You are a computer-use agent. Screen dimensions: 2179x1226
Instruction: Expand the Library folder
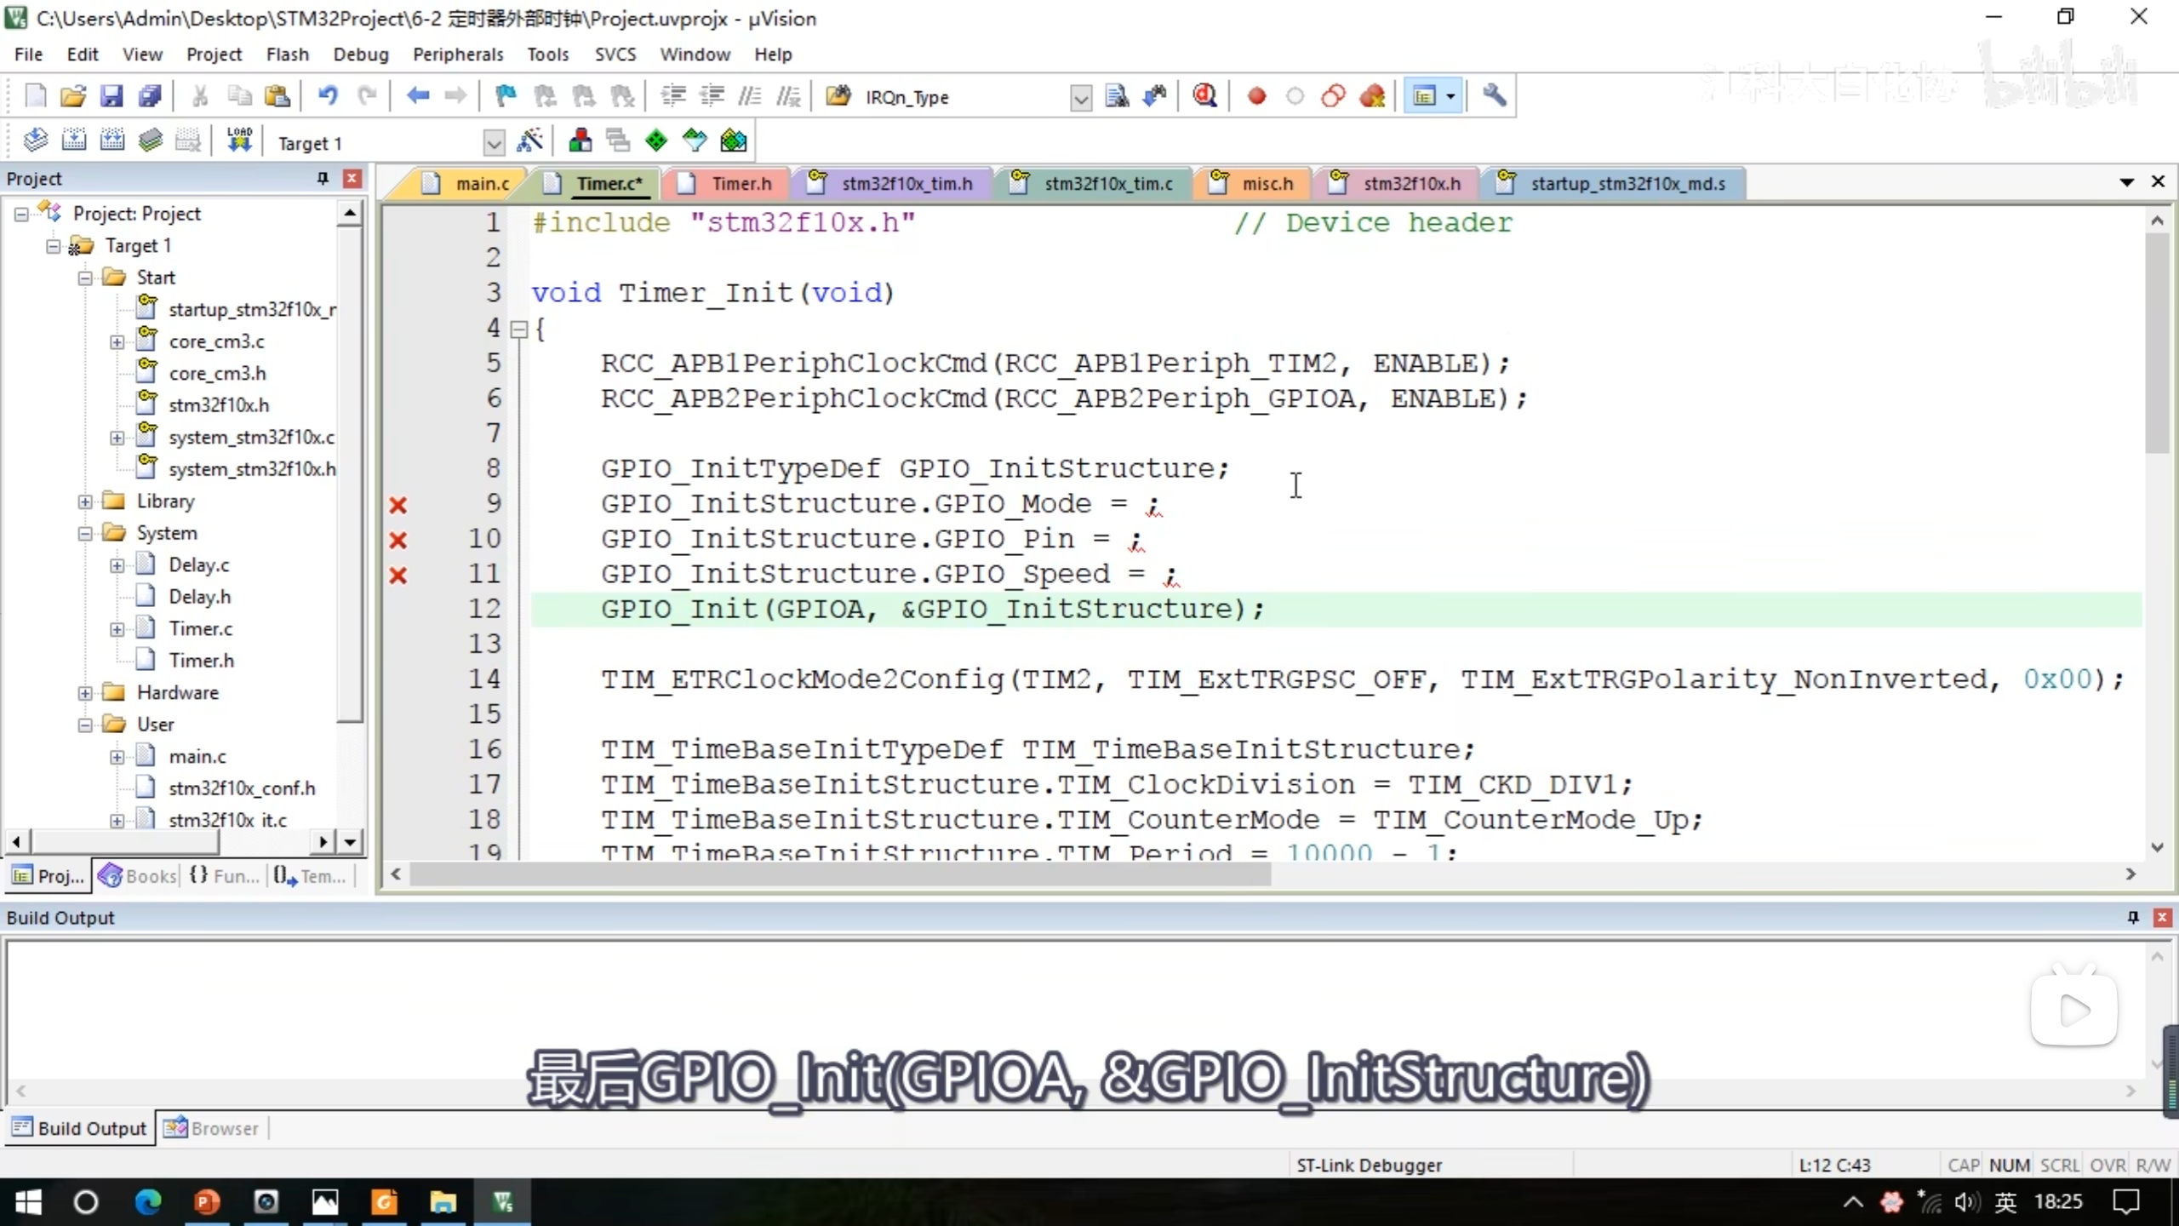pyautogui.click(x=85, y=501)
